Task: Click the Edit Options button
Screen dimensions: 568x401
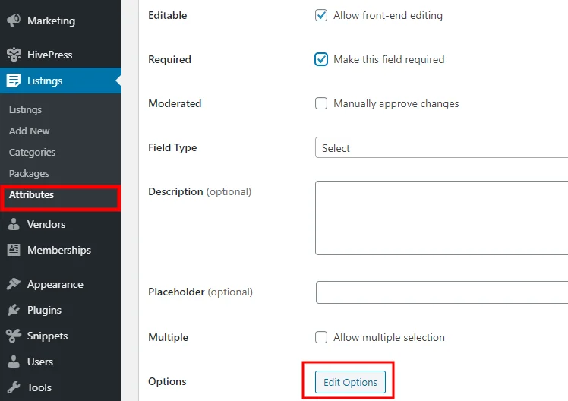Action: (350, 382)
